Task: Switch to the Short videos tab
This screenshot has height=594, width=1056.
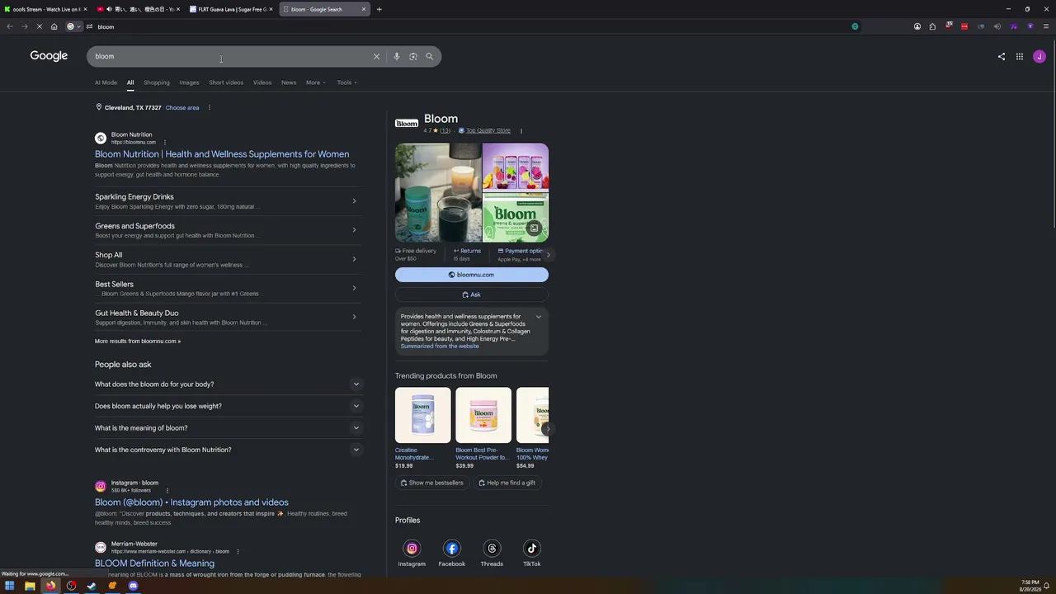Action: 226,82
